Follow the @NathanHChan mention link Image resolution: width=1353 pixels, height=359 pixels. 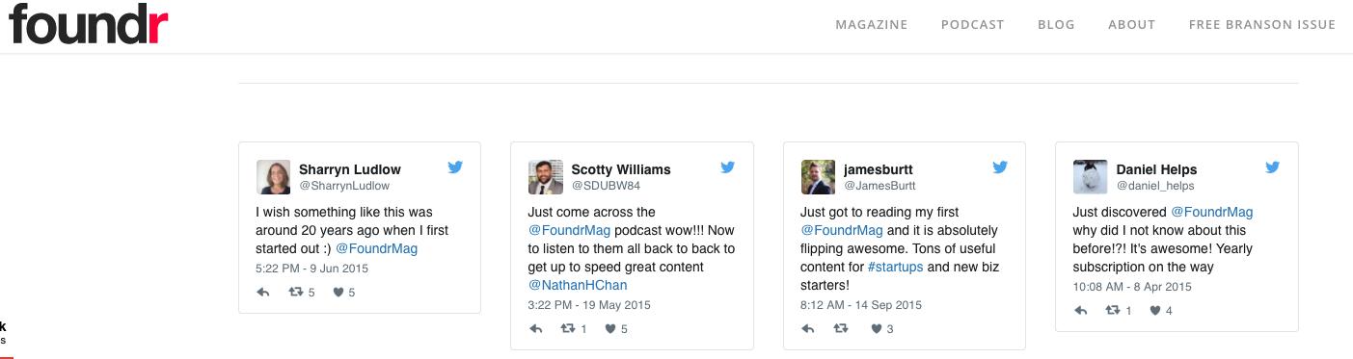[575, 285]
